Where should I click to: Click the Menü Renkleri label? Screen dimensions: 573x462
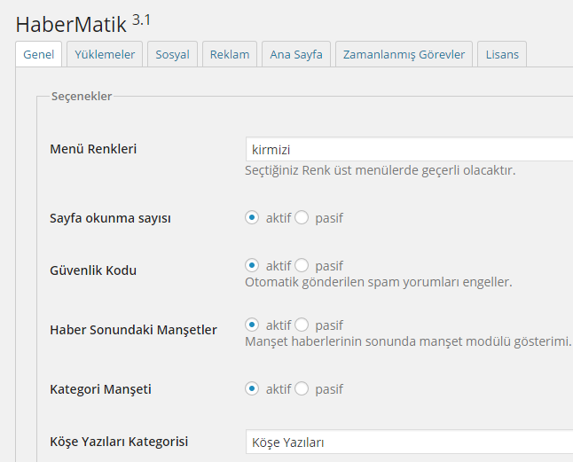coord(93,149)
